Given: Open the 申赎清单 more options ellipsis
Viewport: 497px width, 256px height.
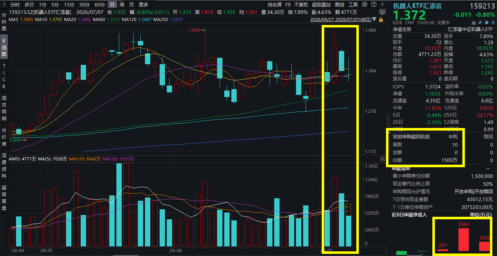Looking at the screenshot, I should [x=488, y=169].
